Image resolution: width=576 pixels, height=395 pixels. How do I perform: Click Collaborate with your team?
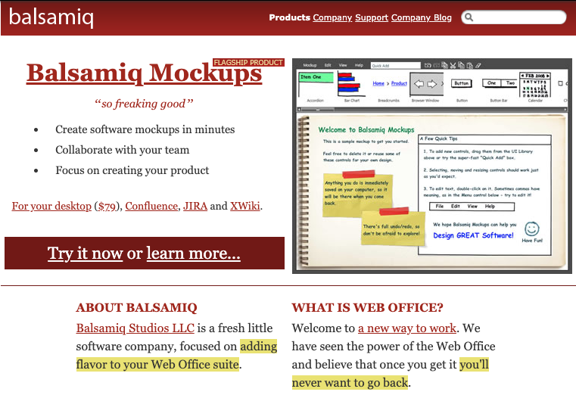pos(123,150)
